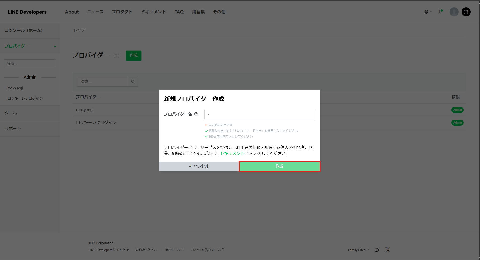
Task: Click the キャンセル button in dialog
Action: 199,166
